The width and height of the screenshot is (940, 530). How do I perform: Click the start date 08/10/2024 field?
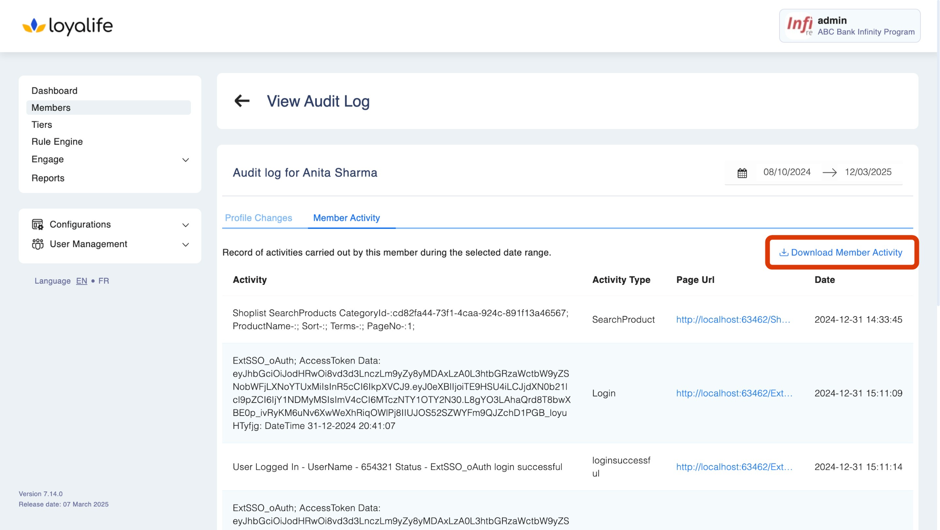pos(786,172)
